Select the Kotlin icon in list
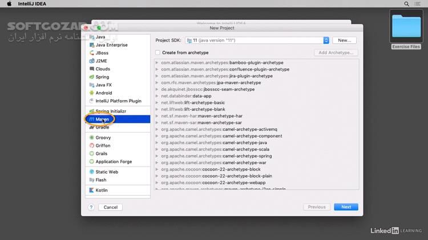The height and width of the screenshot is (240, 428). click(91, 190)
